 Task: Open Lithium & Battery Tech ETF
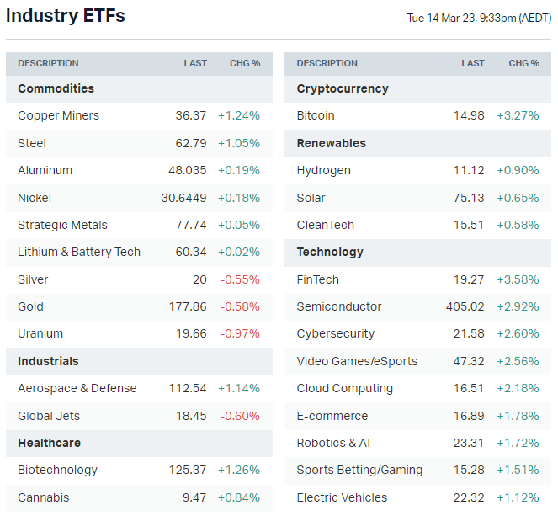pos(79,252)
